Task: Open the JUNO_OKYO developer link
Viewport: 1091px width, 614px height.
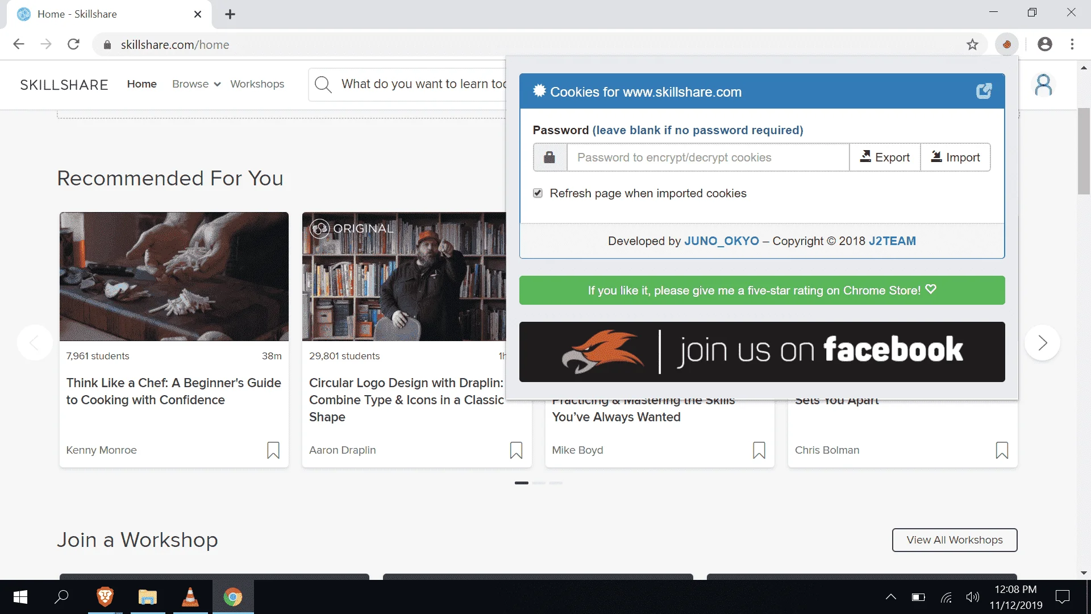Action: pos(722,241)
